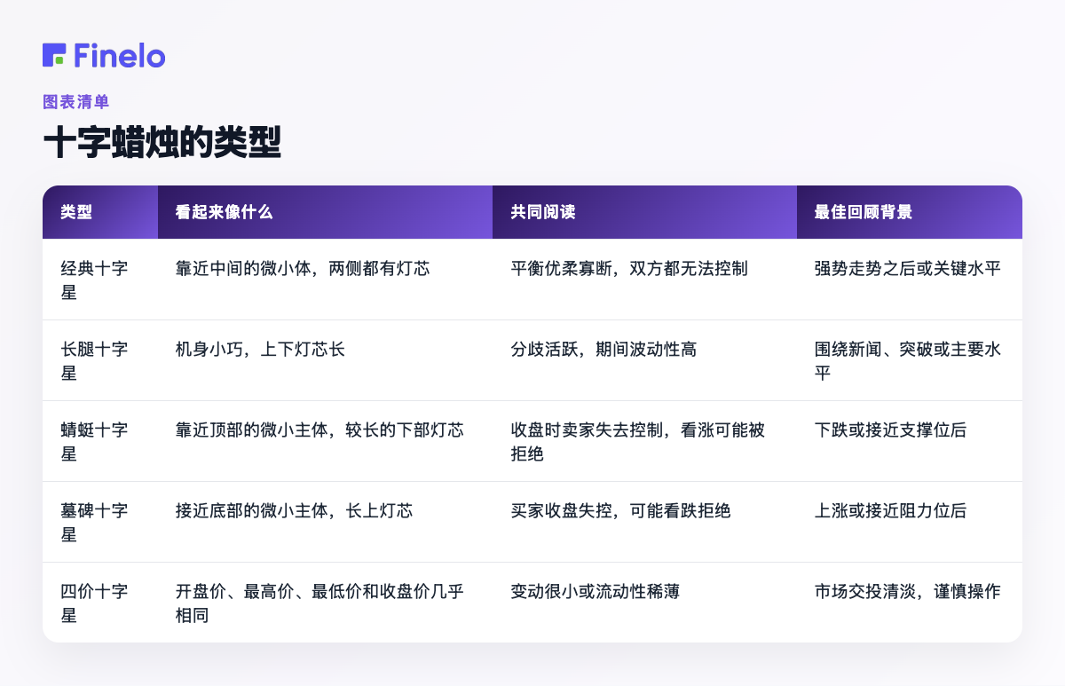Select the 蜻蜓十字星 row label

(x=94, y=441)
